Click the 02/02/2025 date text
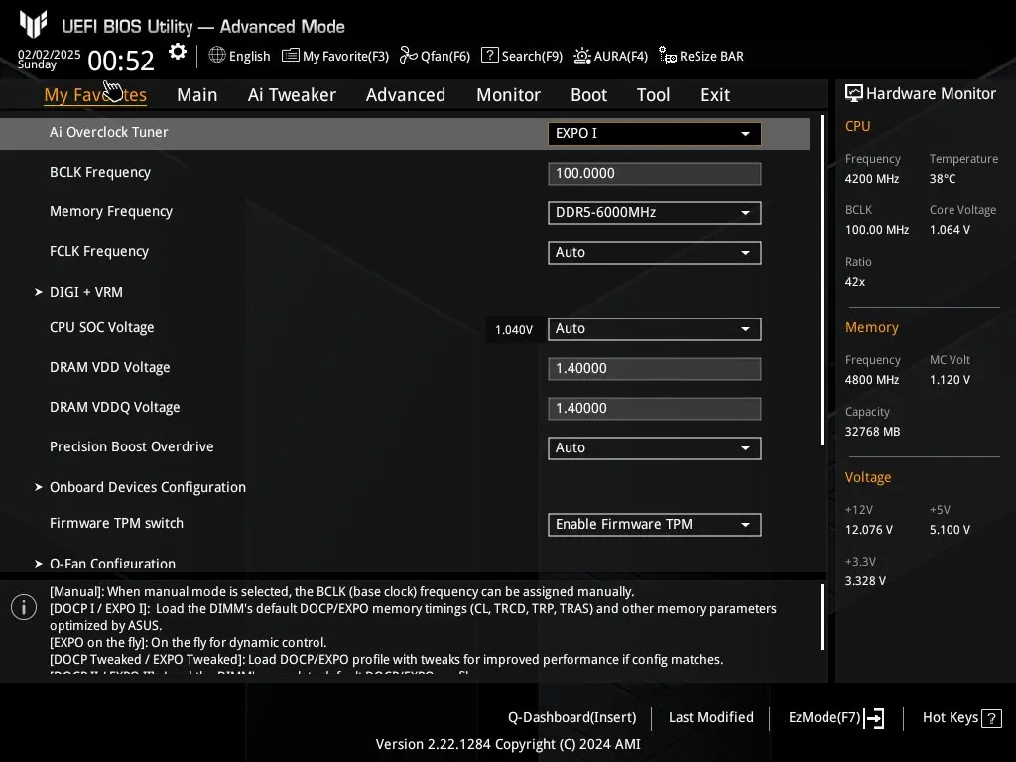The height and width of the screenshot is (762, 1016). (x=49, y=55)
